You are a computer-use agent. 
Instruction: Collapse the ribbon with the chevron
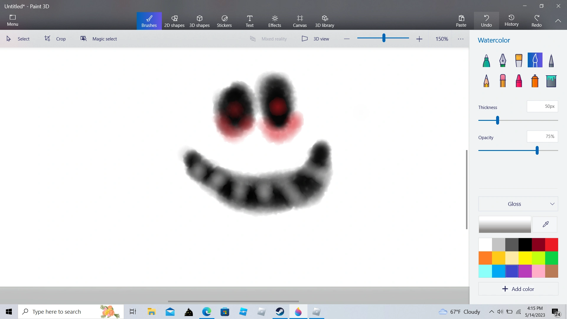click(558, 21)
